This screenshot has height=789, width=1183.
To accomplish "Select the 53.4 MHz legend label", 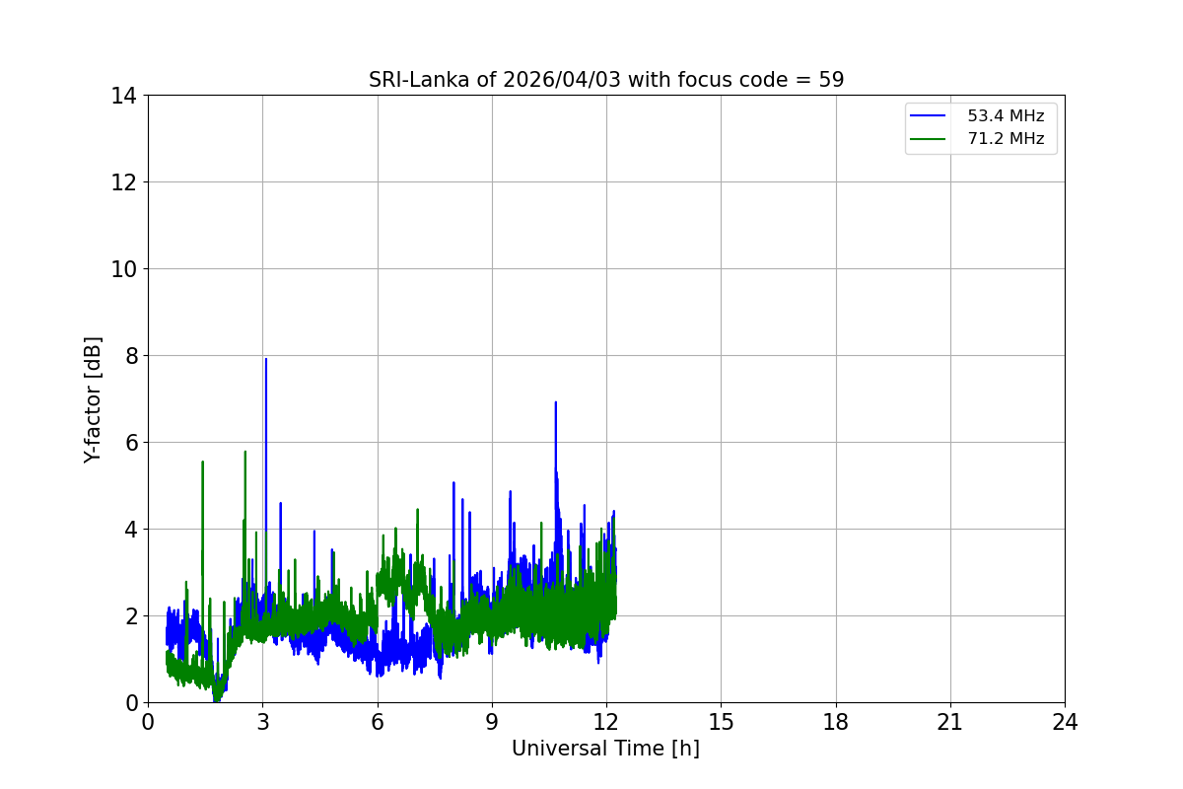I will (1006, 116).
